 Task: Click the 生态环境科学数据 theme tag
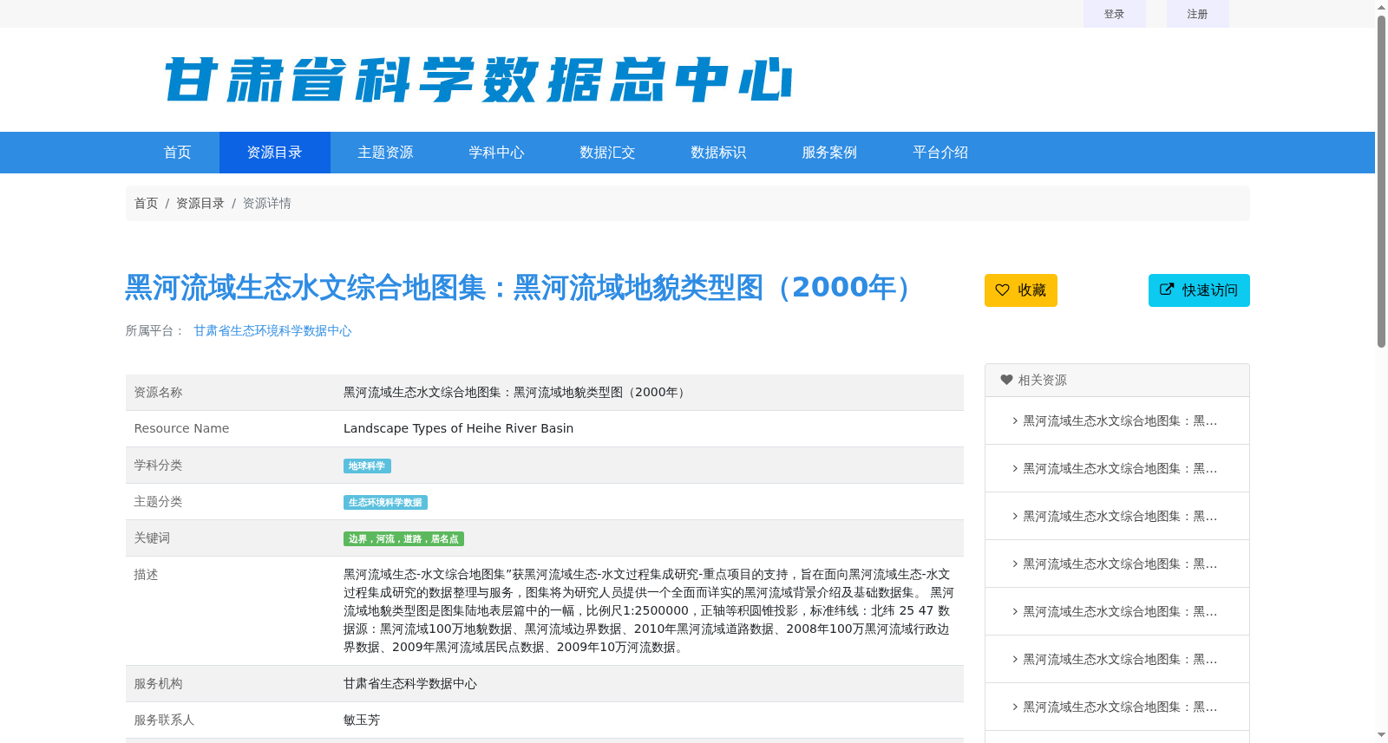click(x=385, y=503)
